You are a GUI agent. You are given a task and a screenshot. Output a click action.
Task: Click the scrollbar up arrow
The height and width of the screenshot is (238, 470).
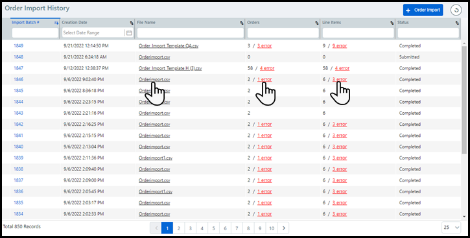pyautogui.click(x=464, y=43)
